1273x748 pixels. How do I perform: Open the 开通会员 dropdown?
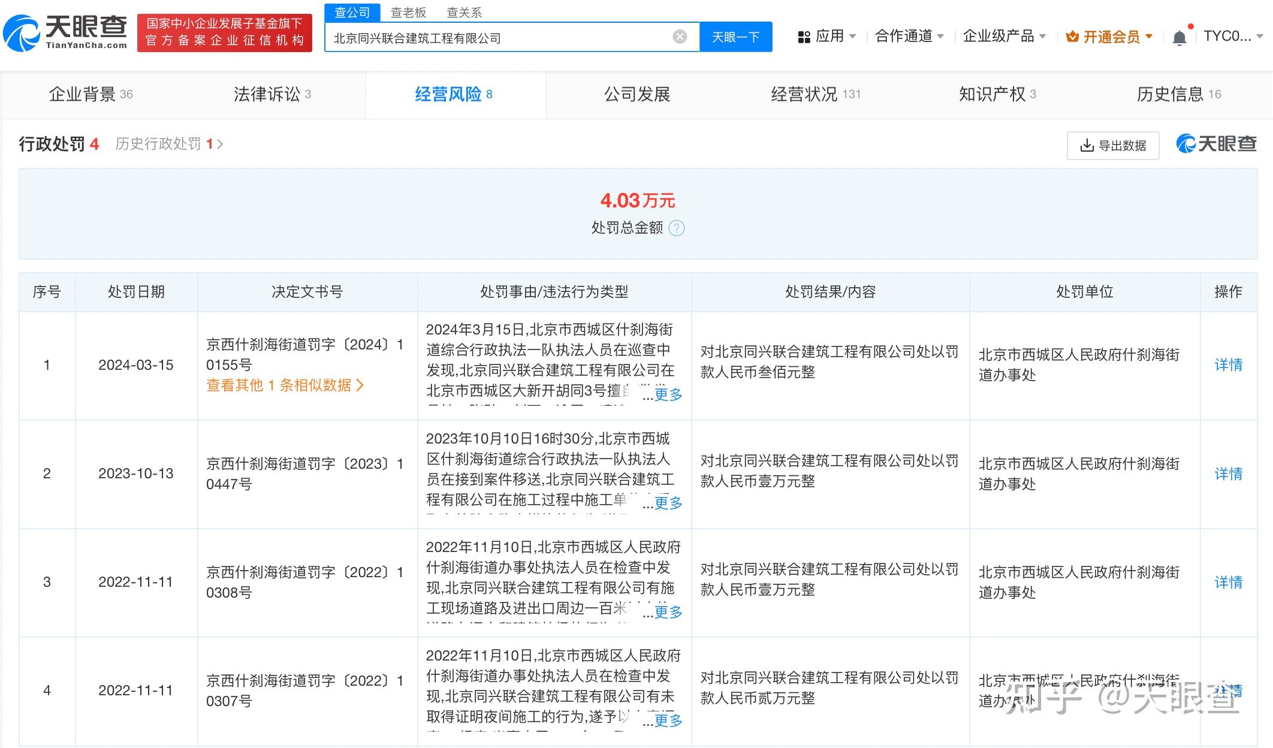pos(1109,37)
